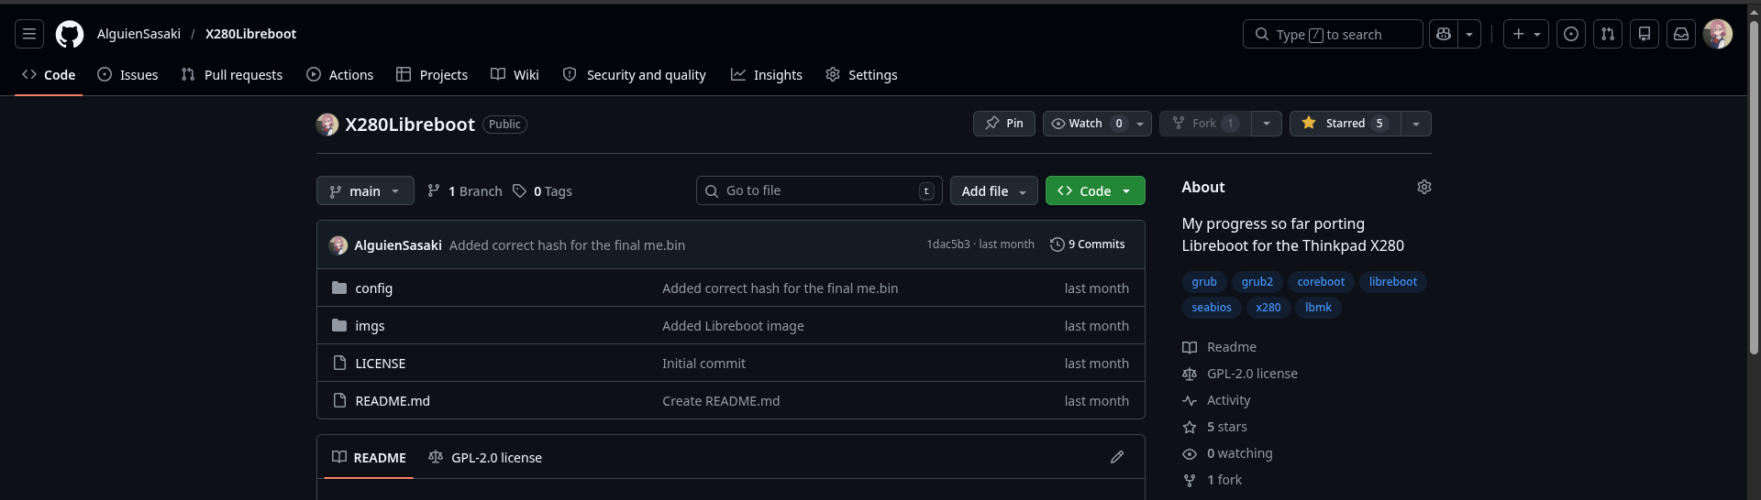Open the AlguienSasaki owner link in breadcrumb

138,34
